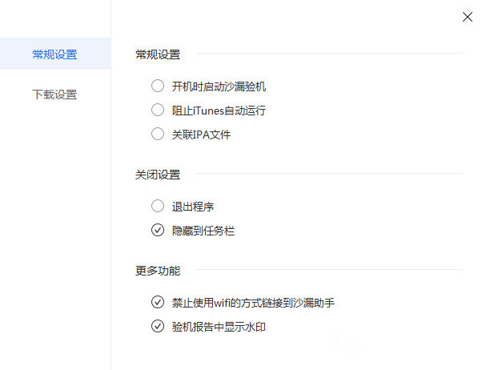Click the 关闭设置 section heading

pos(158,175)
